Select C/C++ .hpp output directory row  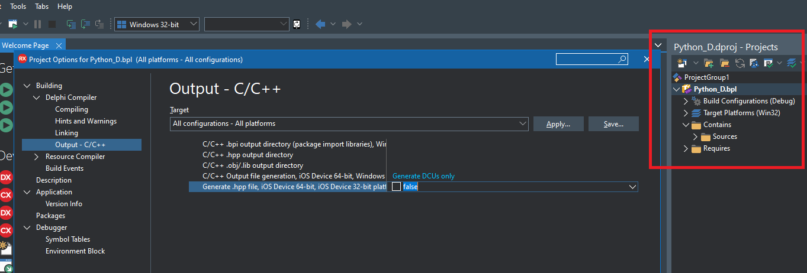[247, 155]
